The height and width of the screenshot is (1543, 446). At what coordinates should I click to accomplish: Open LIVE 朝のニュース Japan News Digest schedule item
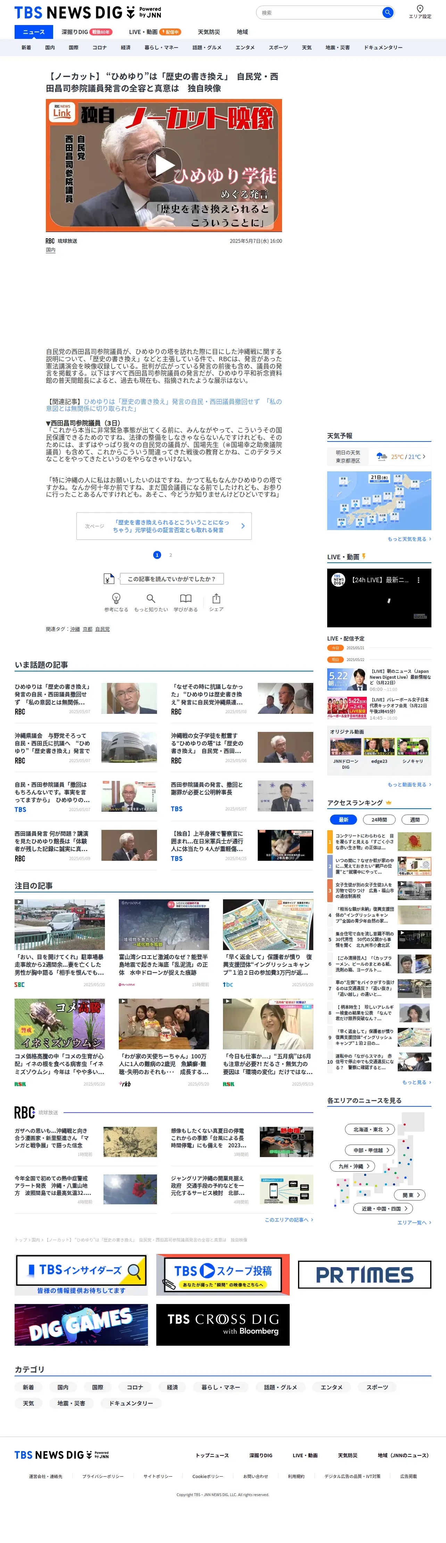tap(379, 680)
